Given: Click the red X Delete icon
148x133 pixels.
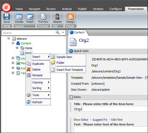Looking at the screenshot, I should click(x=28, y=70).
